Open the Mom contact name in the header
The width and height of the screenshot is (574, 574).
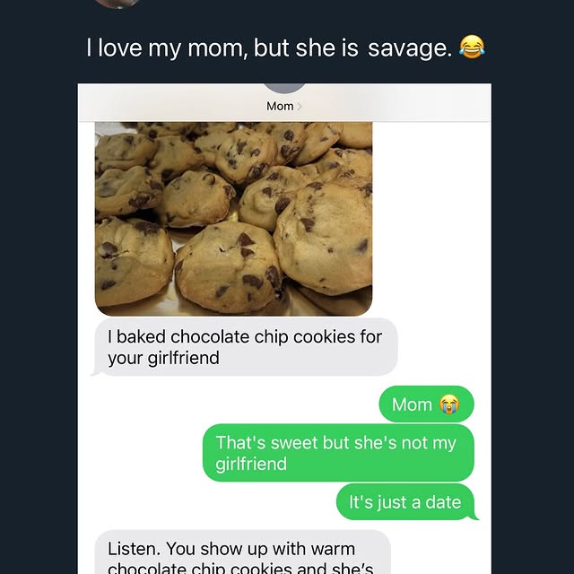[280, 106]
